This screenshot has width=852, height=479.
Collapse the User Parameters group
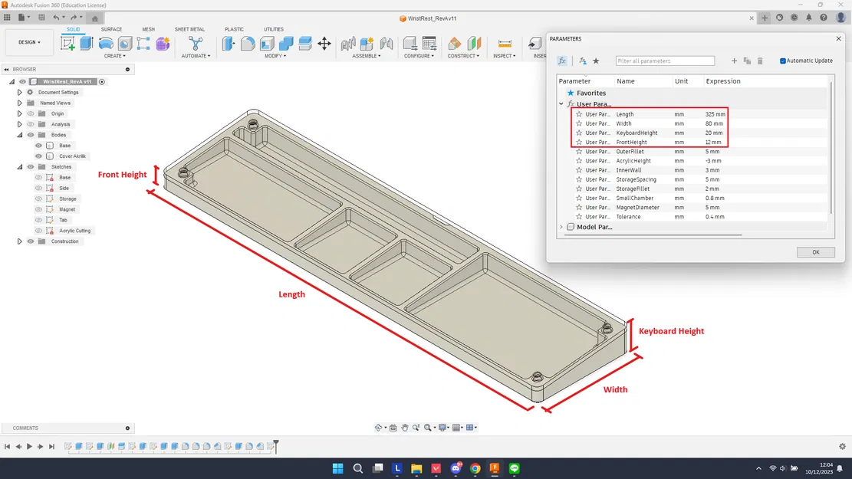pos(561,103)
